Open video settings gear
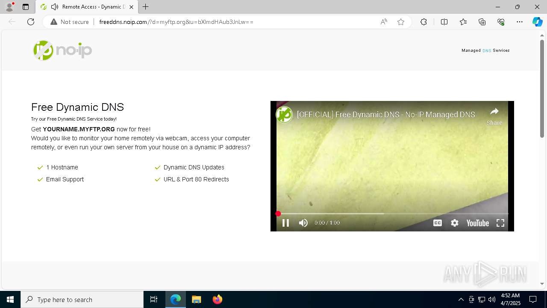The height and width of the screenshot is (308, 547). [455, 223]
